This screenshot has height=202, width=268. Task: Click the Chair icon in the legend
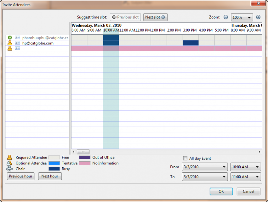9,169
